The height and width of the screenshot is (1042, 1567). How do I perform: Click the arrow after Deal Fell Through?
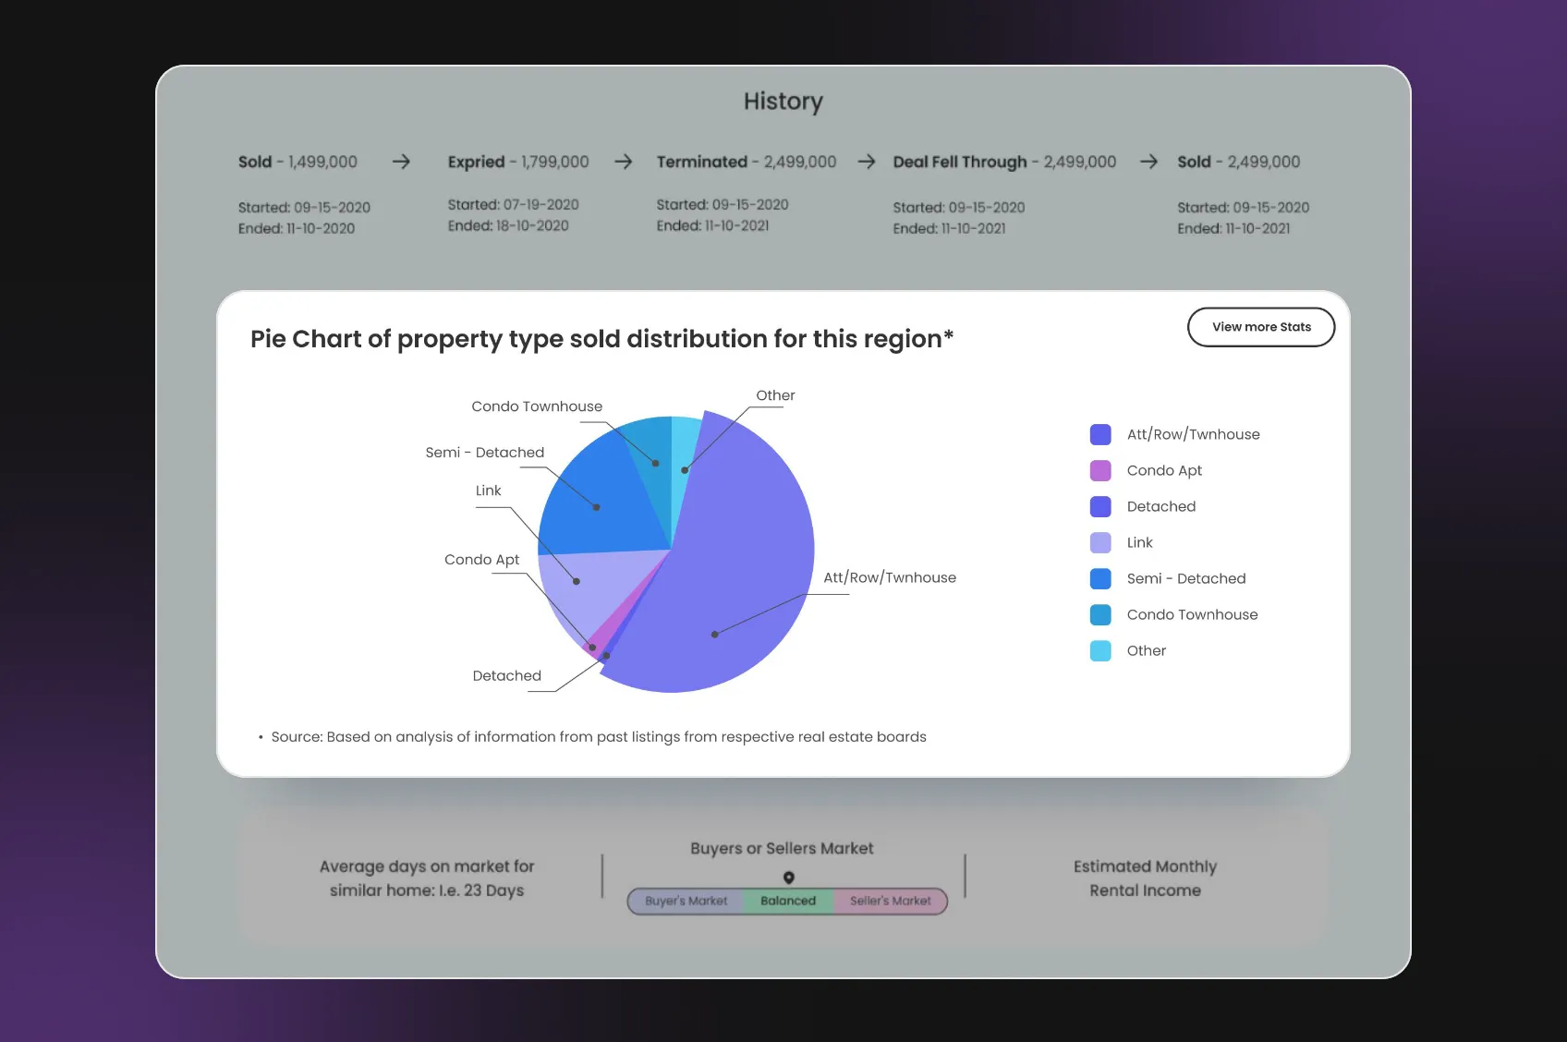[x=1148, y=162]
